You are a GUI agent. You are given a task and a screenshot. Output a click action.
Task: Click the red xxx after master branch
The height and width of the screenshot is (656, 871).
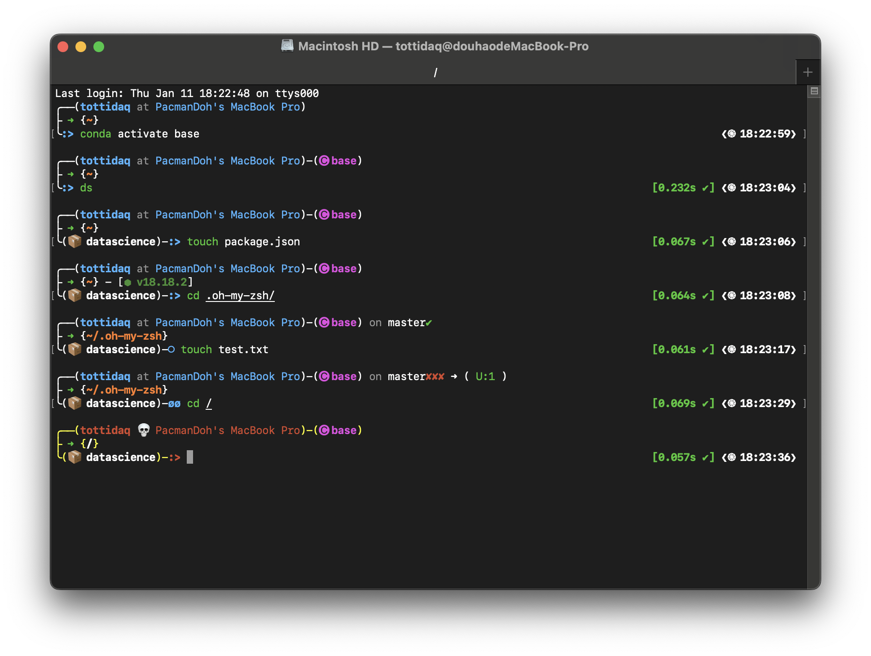435,377
